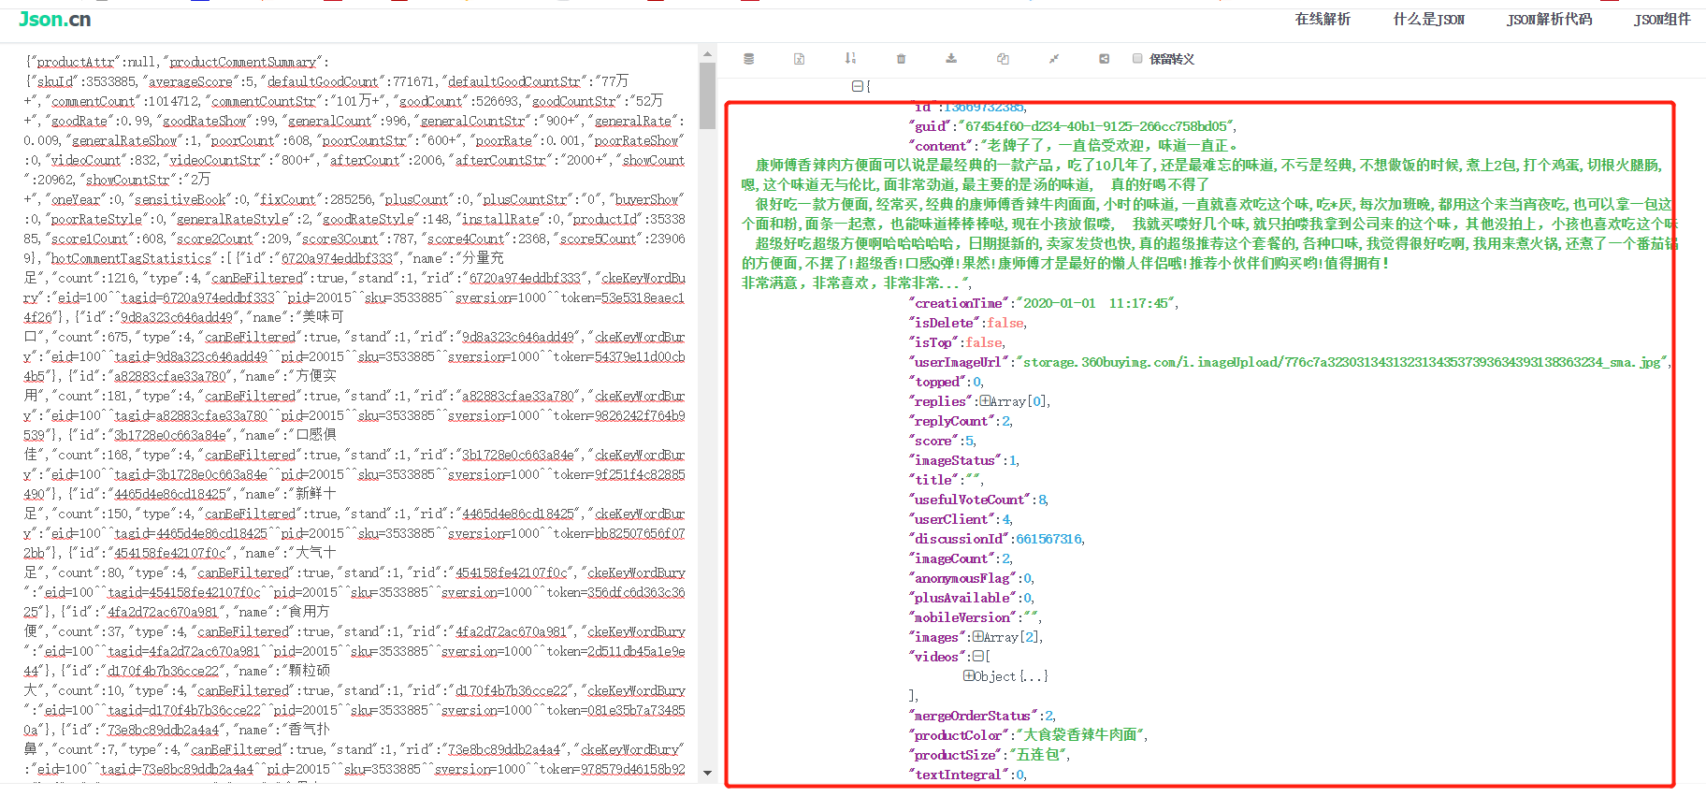Open the 什么是JSON menu item
Image resolution: width=1706 pixels, height=797 pixels.
click(x=1428, y=20)
